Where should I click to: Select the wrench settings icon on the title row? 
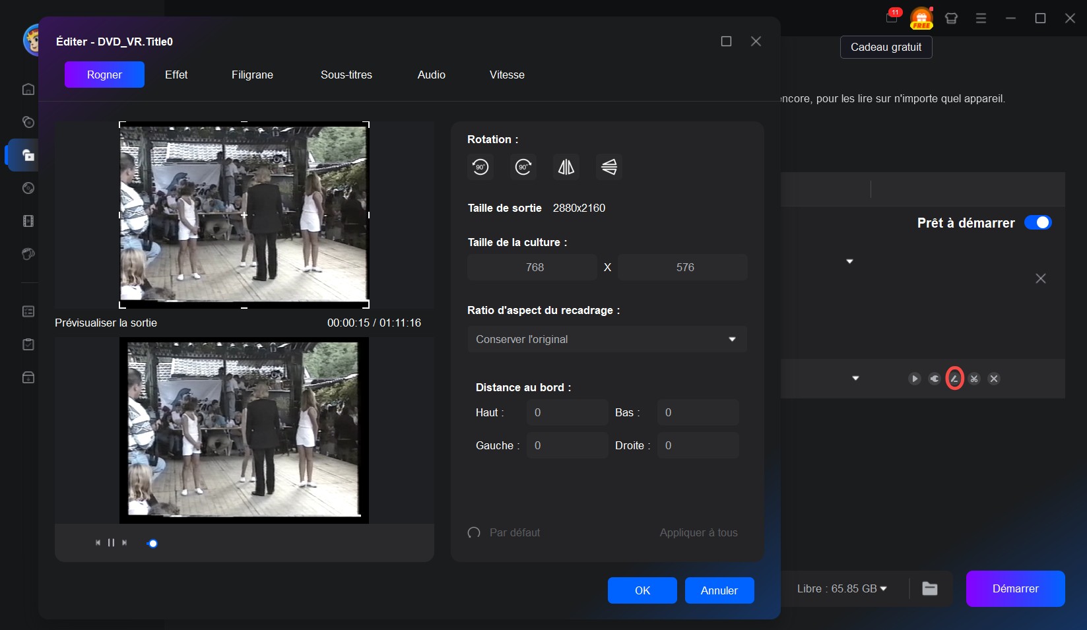(935, 379)
